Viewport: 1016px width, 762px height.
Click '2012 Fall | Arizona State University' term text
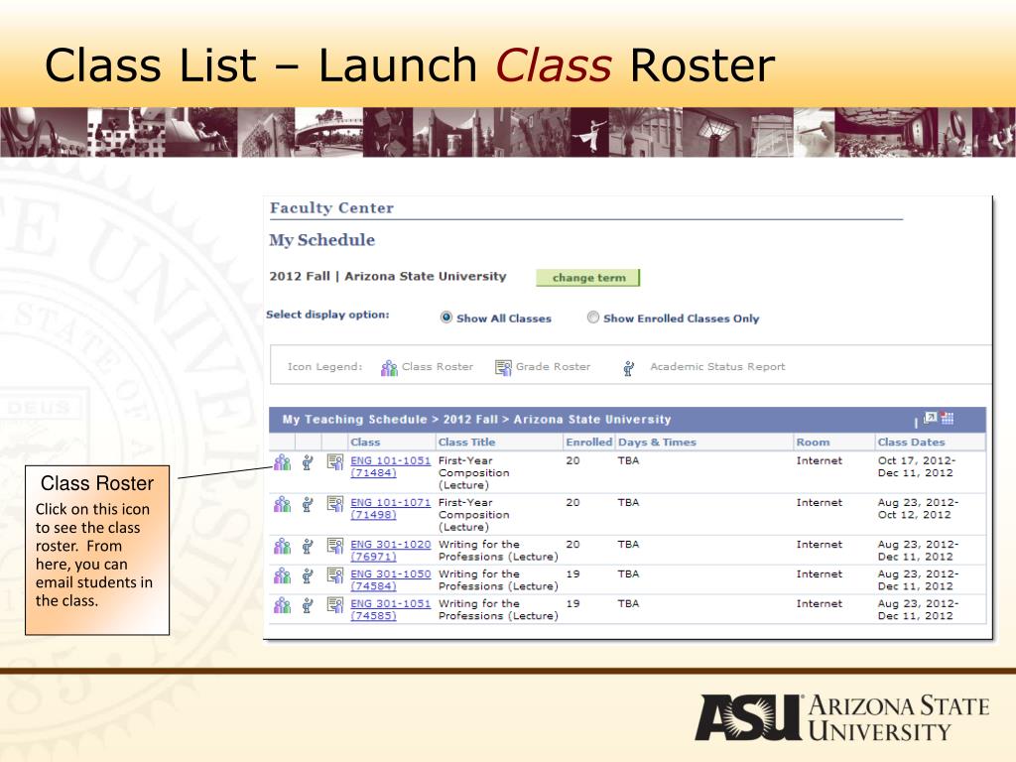click(x=388, y=276)
